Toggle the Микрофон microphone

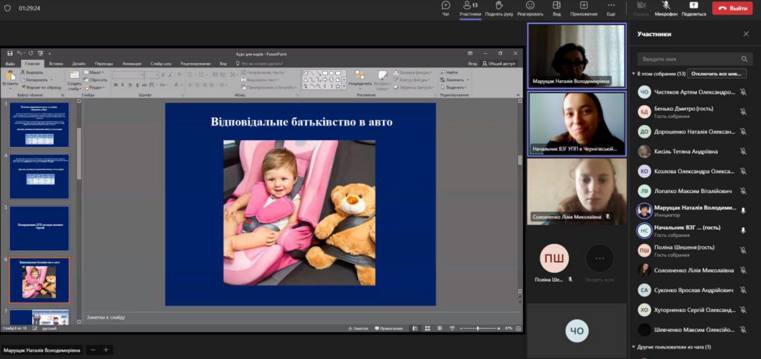pos(666,9)
